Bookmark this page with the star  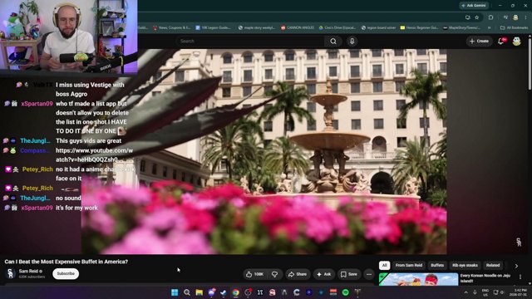pyautogui.click(x=476, y=17)
